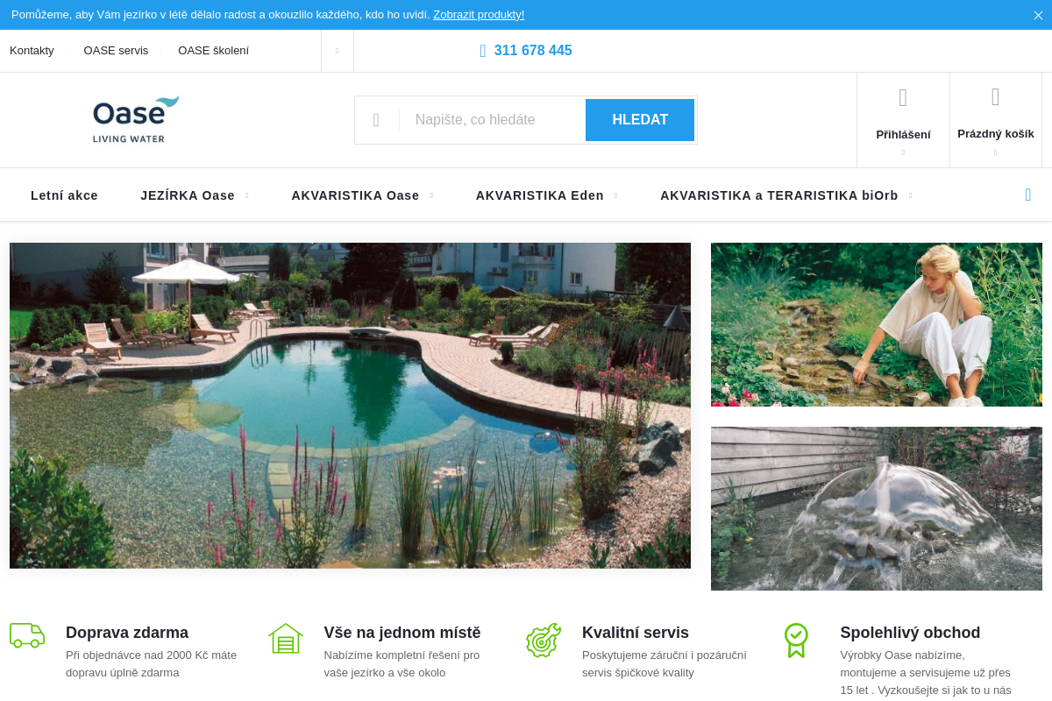
Task: Open the Přihlášení login icon
Action: point(903,98)
